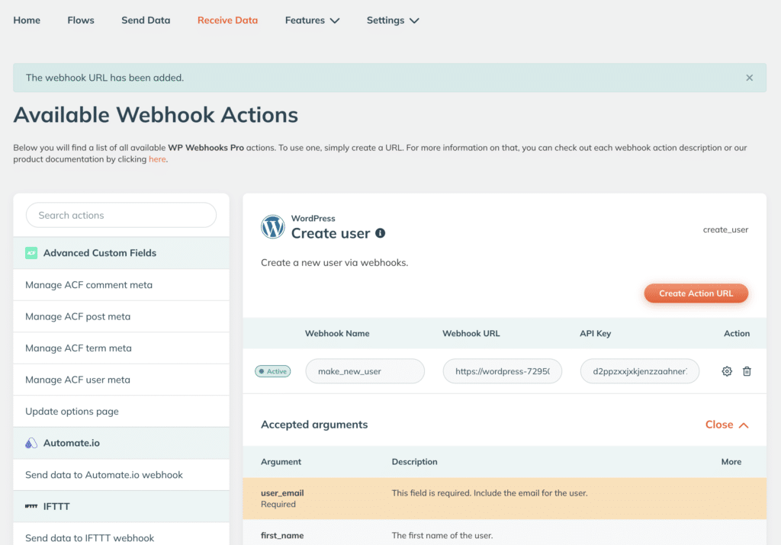Click the IFTTT logo icon
Image resolution: width=781 pixels, height=545 pixels.
(x=31, y=506)
